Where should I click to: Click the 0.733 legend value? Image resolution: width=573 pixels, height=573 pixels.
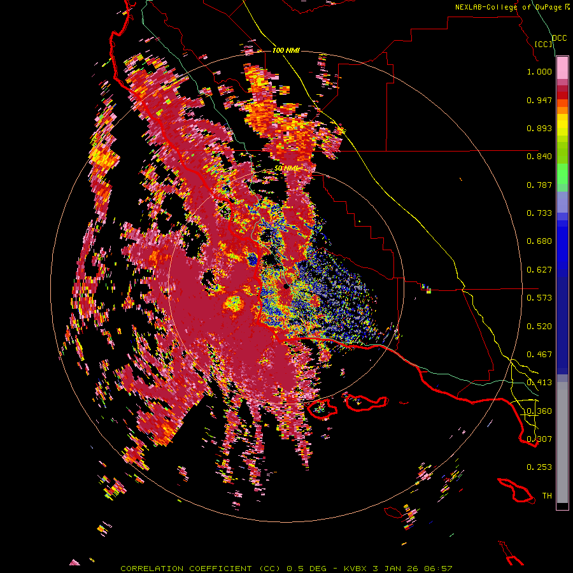(x=539, y=213)
